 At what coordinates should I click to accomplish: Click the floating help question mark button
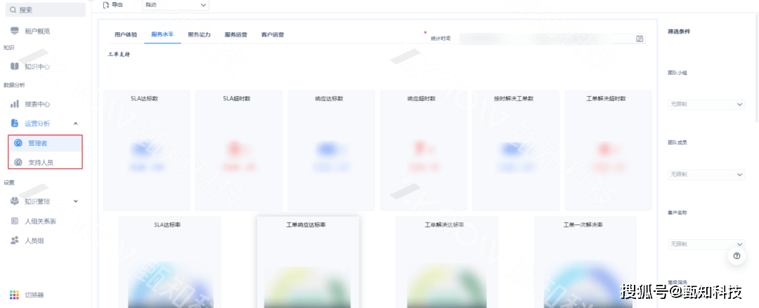click(x=737, y=256)
